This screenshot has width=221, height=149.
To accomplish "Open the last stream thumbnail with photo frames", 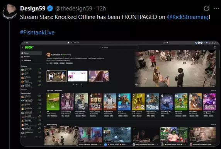I will [202, 135].
